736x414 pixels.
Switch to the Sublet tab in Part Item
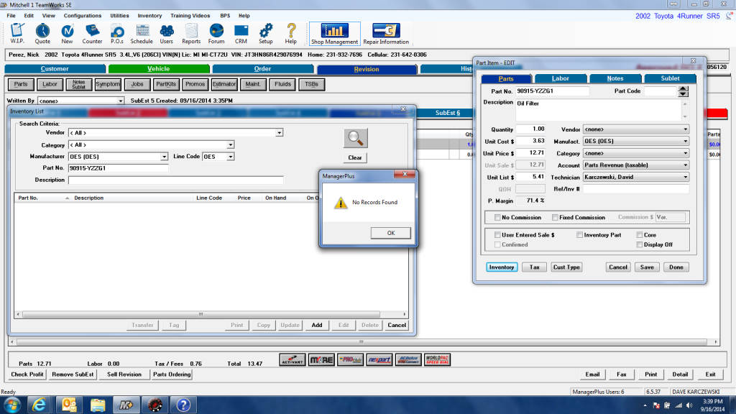(670, 78)
